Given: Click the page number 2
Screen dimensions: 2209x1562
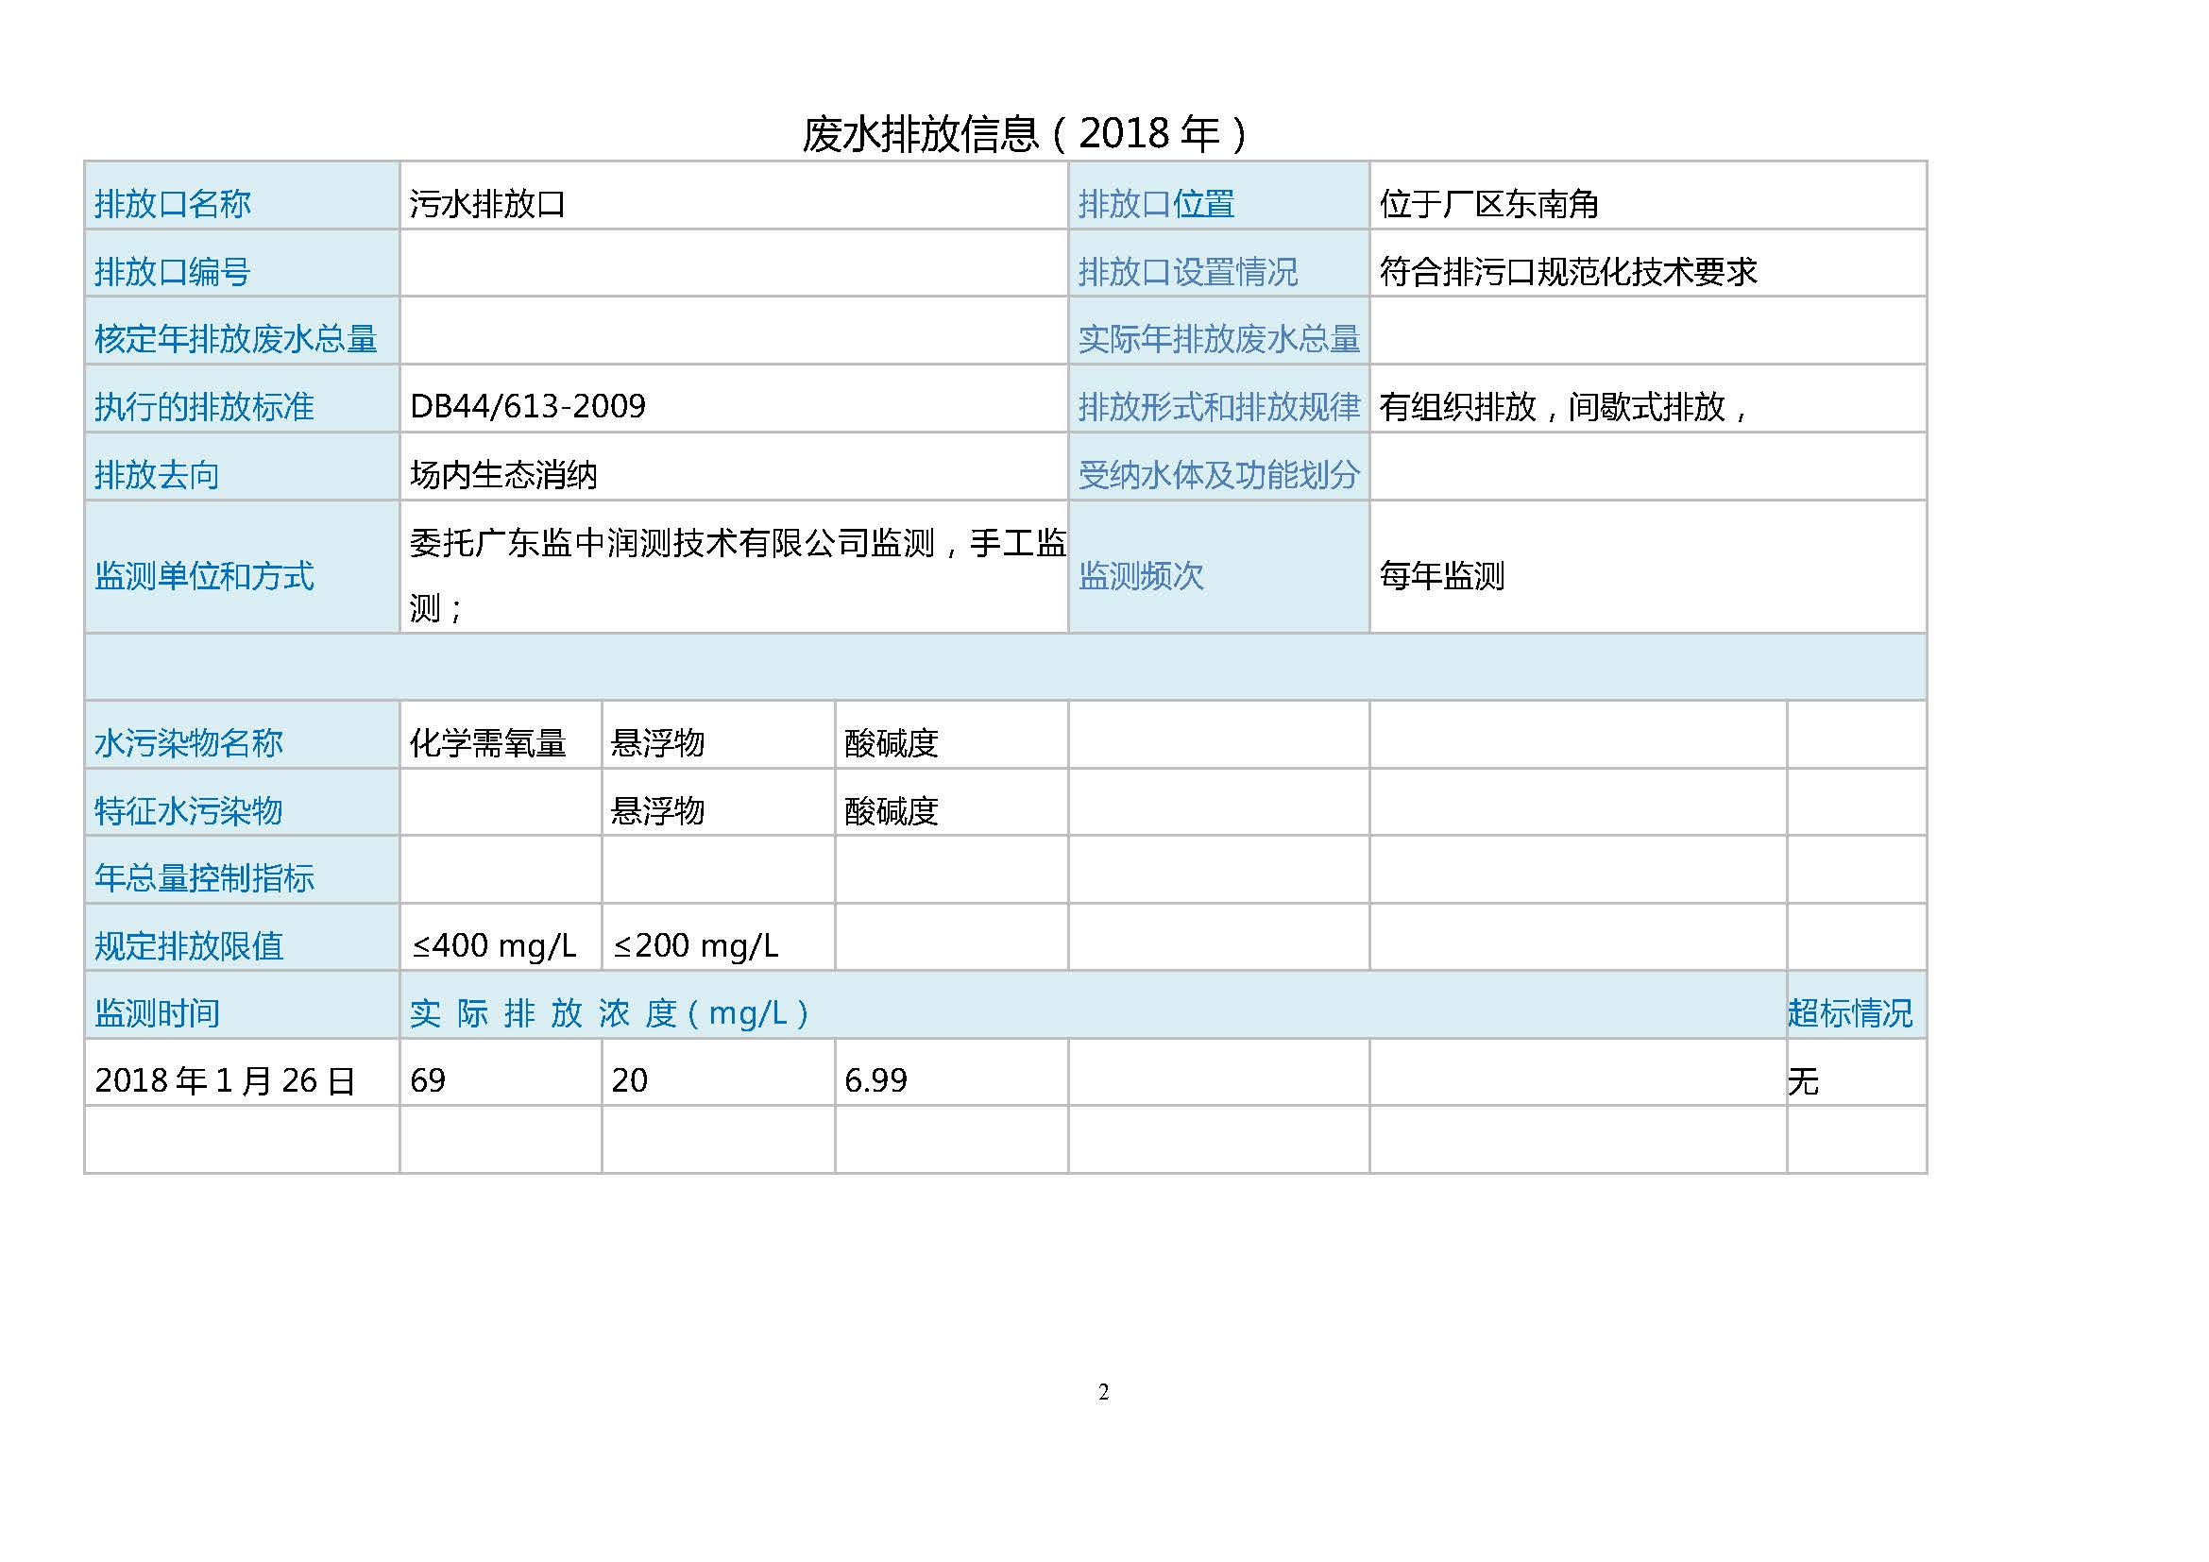Looking at the screenshot, I should pyautogui.click(x=1103, y=1392).
